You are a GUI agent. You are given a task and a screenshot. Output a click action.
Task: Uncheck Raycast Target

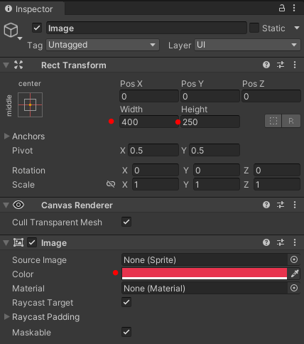[126, 302]
